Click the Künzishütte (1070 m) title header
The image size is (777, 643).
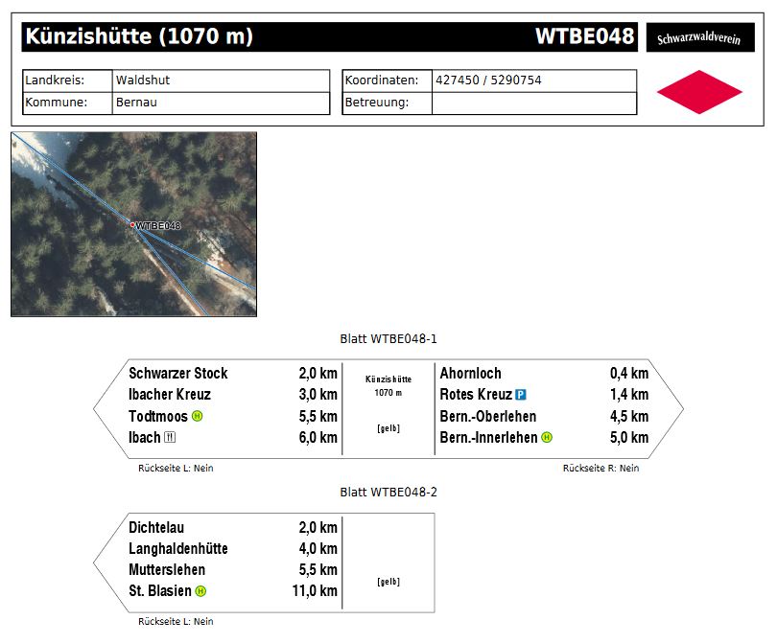click(x=139, y=37)
